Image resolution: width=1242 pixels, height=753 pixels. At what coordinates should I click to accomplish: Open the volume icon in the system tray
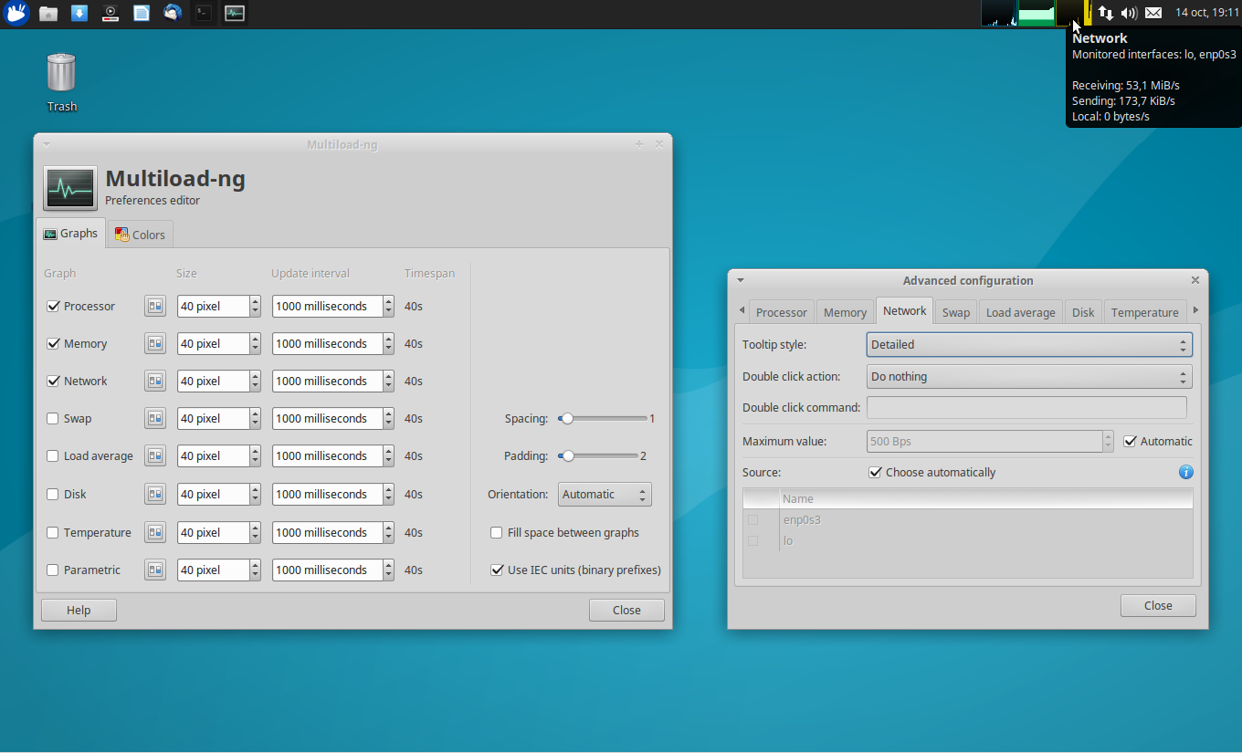[1130, 13]
